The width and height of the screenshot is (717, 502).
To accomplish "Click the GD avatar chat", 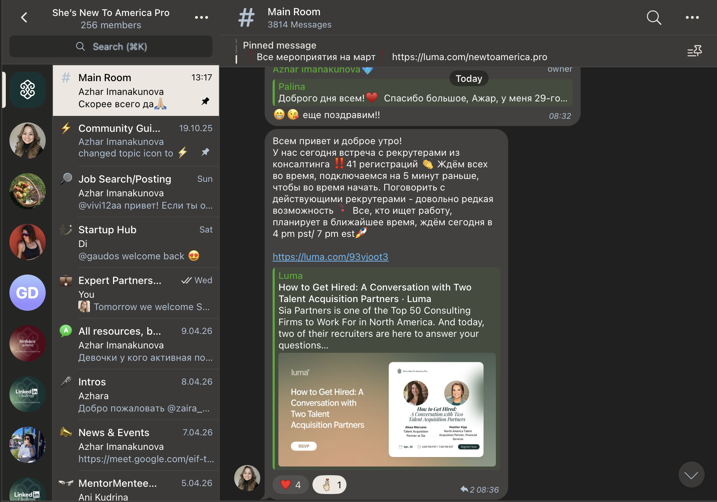I will pos(28,293).
